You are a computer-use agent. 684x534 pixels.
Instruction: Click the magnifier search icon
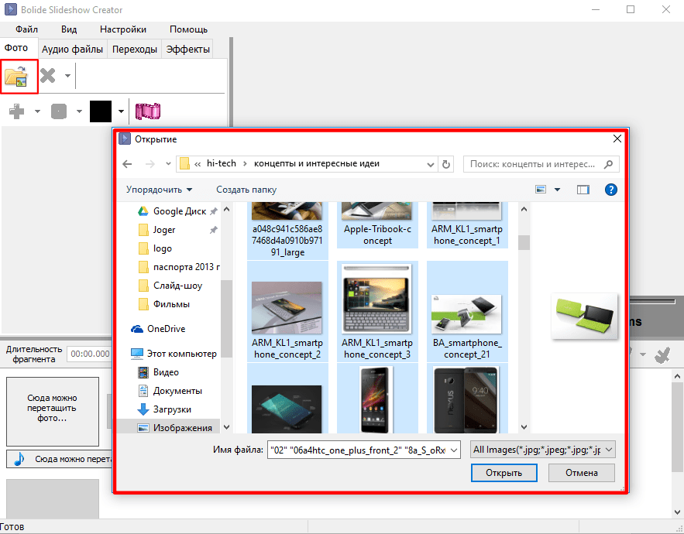(609, 164)
